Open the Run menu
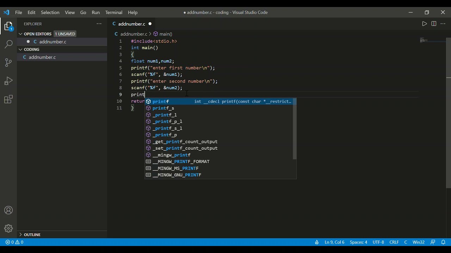 (95, 12)
